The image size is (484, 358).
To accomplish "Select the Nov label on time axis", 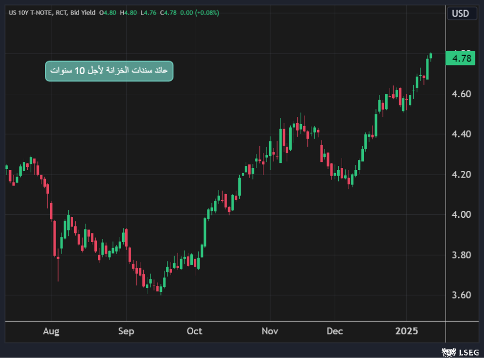I will point(270,331).
